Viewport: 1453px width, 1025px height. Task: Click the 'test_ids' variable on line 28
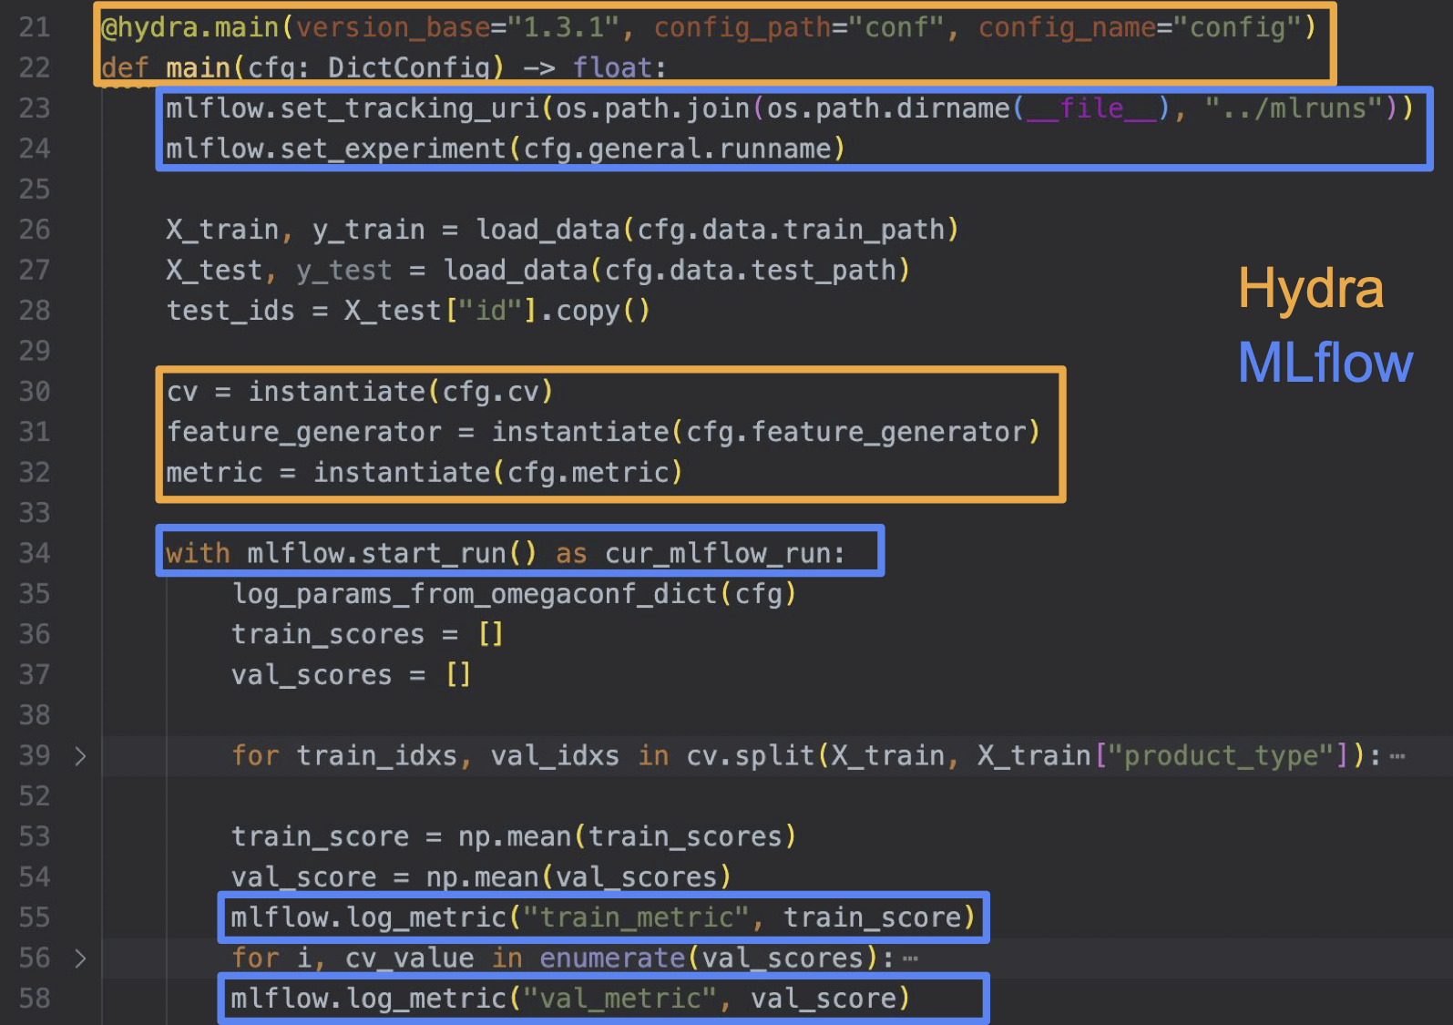pos(230,311)
